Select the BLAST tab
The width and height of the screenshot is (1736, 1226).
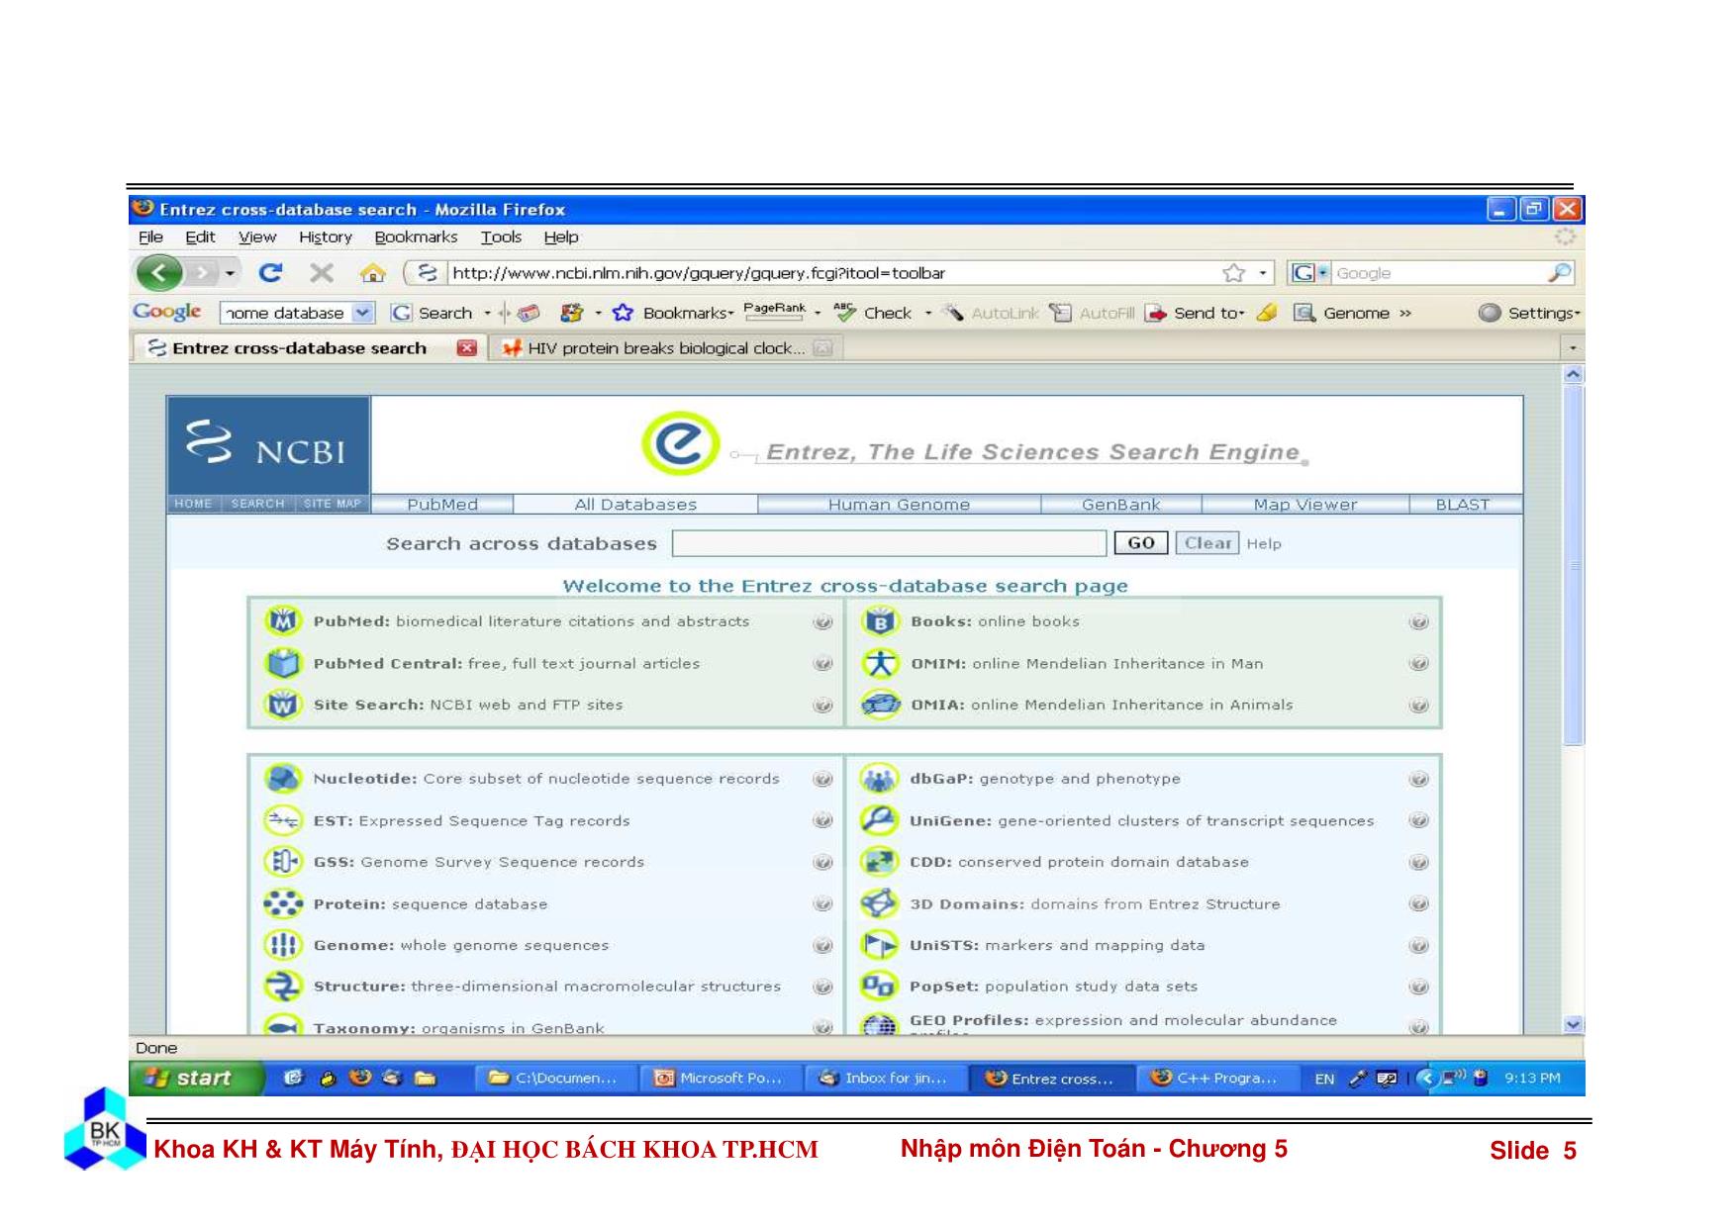click(1463, 505)
